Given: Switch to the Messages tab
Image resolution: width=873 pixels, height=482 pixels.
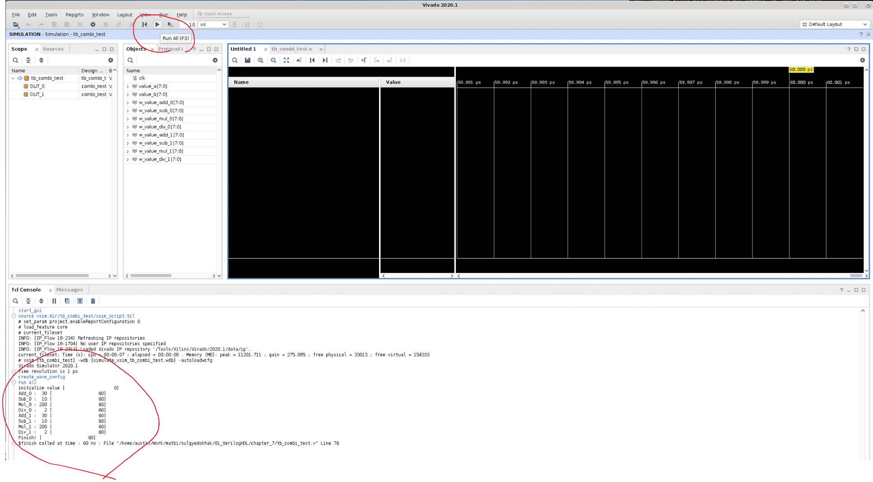Looking at the screenshot, I should tap(70, 290).
